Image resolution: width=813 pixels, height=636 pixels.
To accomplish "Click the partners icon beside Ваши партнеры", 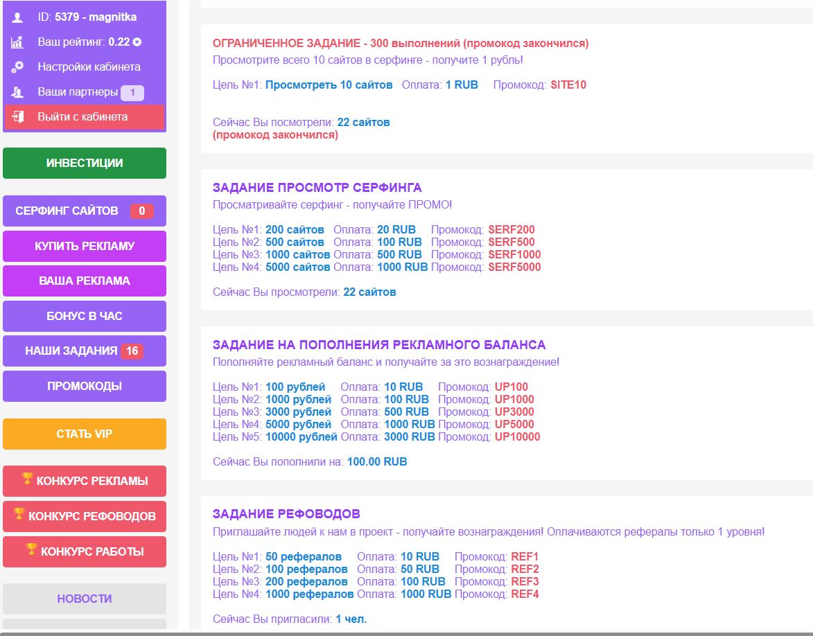I will [x=17, y=92].
